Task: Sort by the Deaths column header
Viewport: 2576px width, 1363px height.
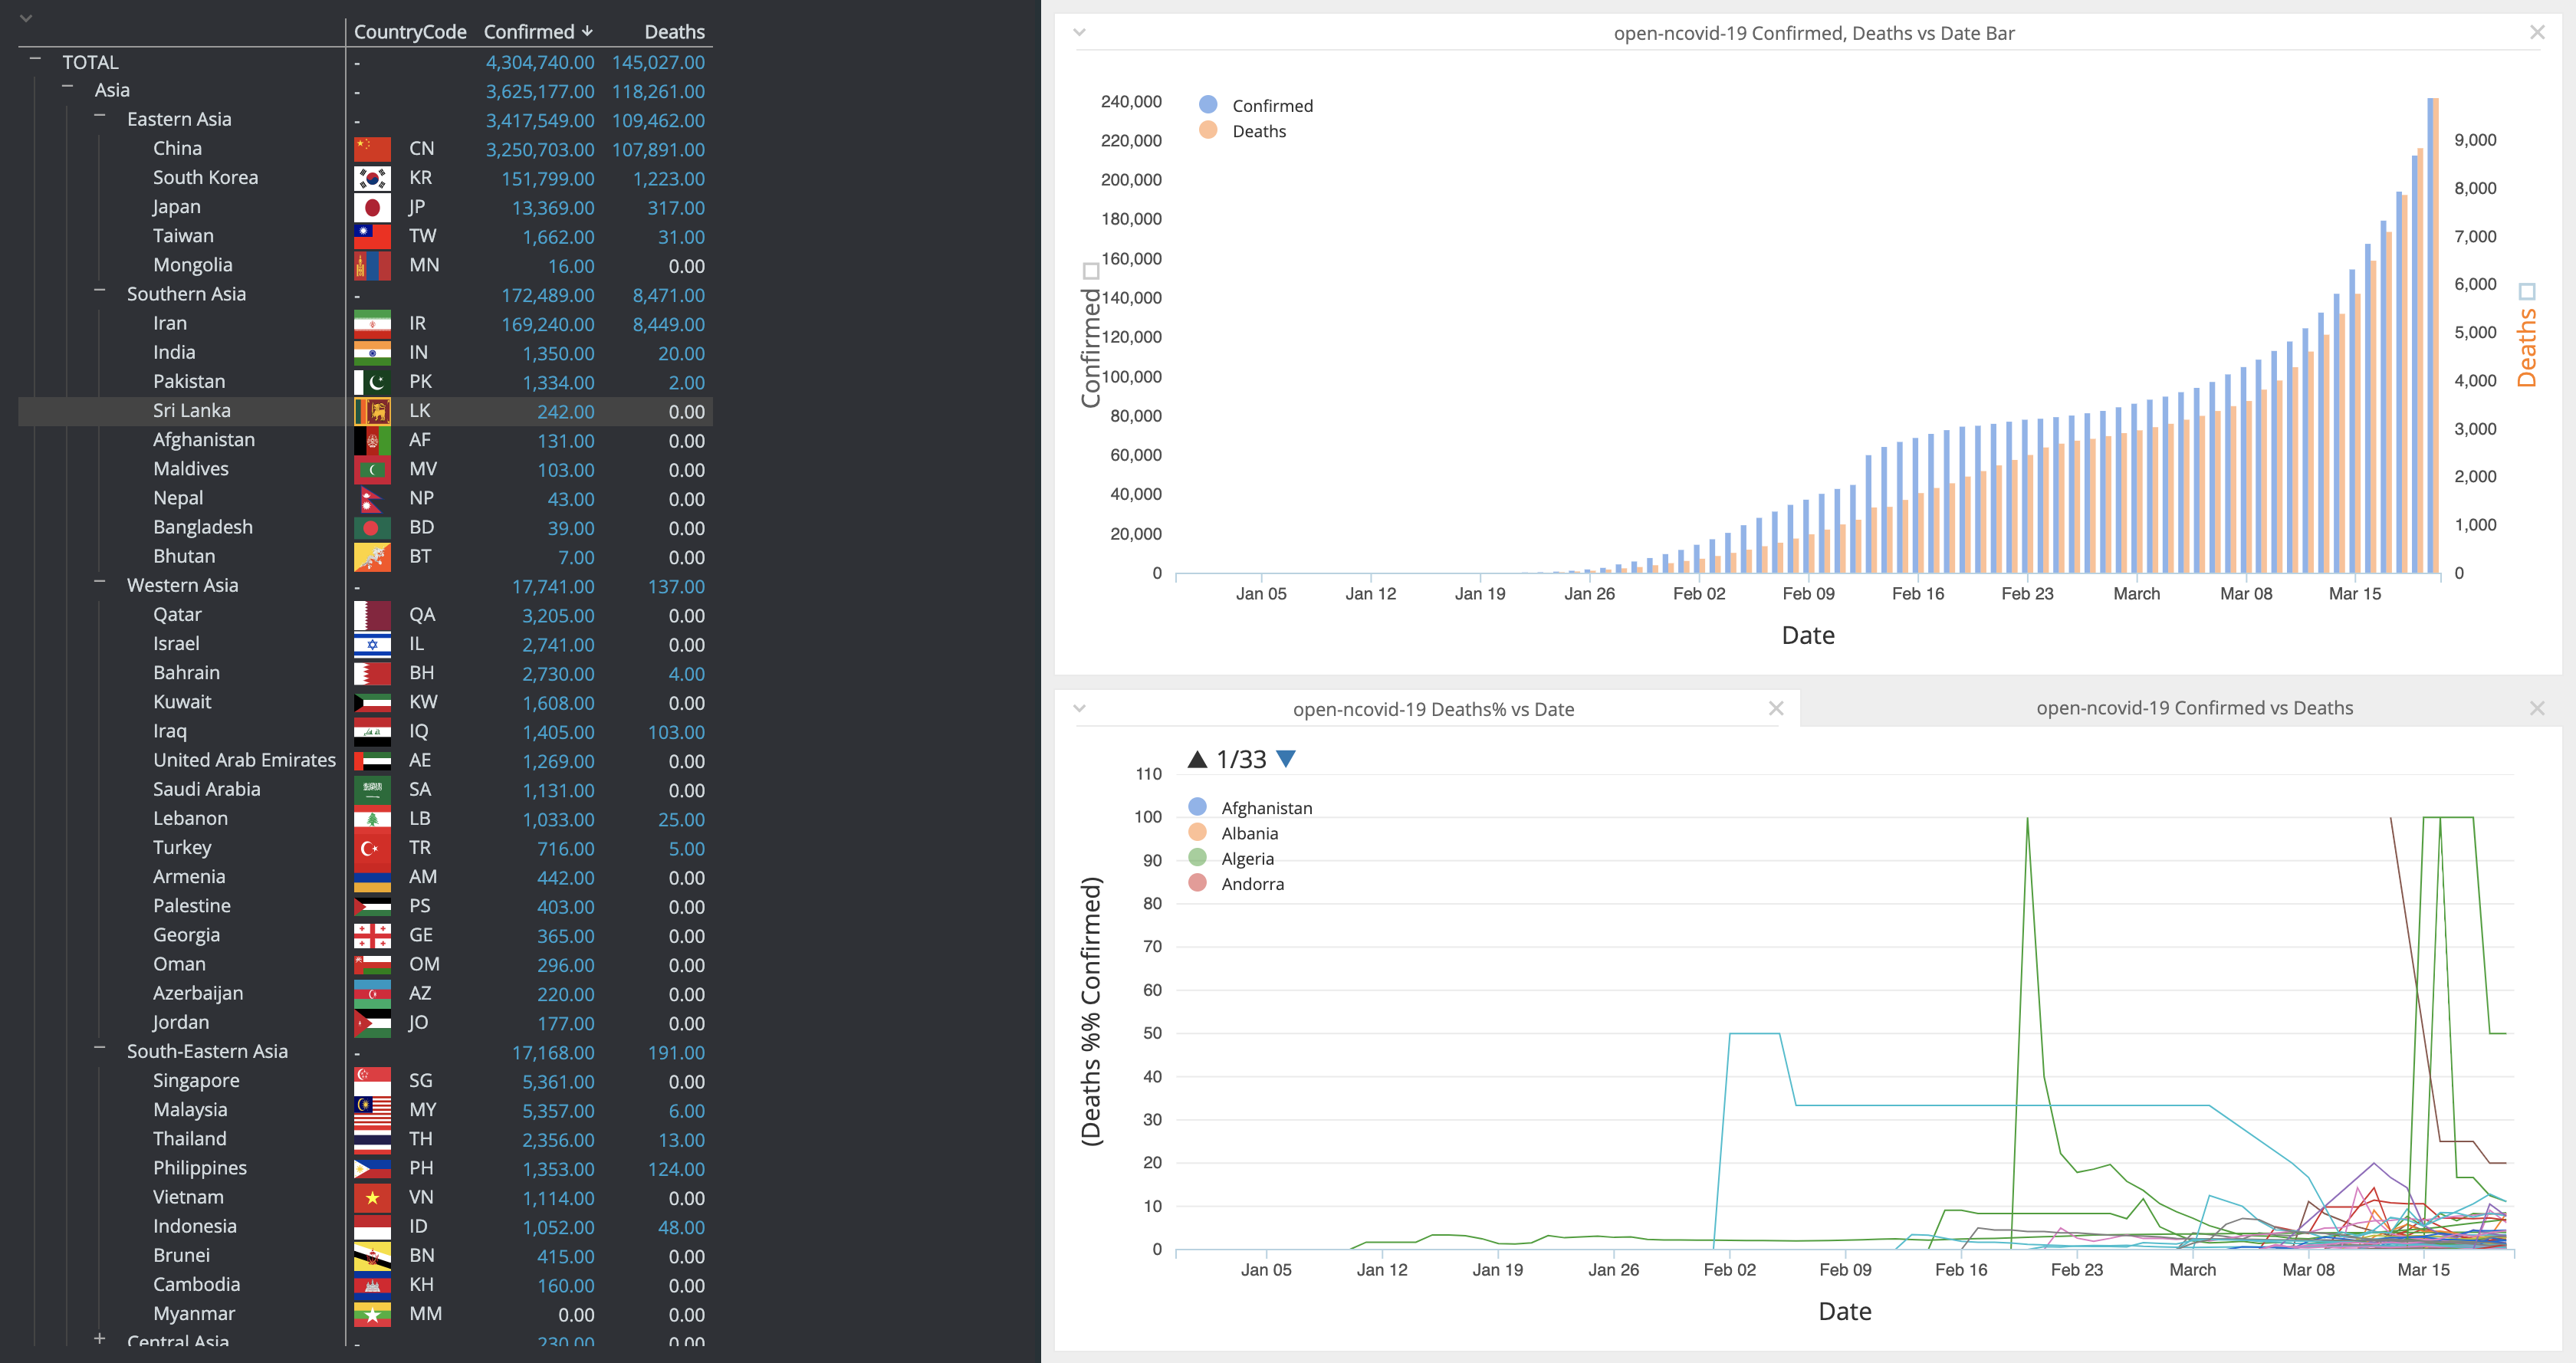Action: point(674,32)
